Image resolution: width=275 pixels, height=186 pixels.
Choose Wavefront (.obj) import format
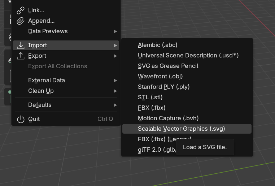(x=160, y=77)
